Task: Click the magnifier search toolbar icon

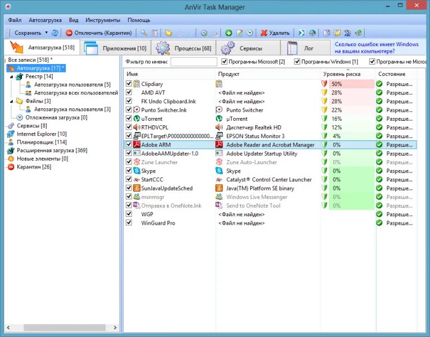Action: 144,33
